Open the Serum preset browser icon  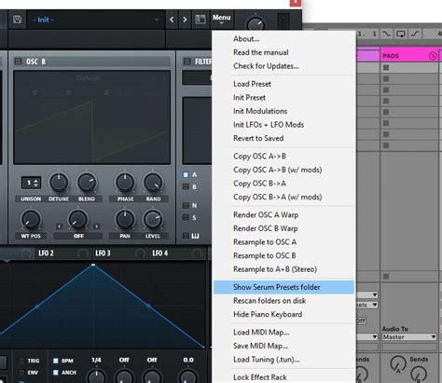point(200,20)
